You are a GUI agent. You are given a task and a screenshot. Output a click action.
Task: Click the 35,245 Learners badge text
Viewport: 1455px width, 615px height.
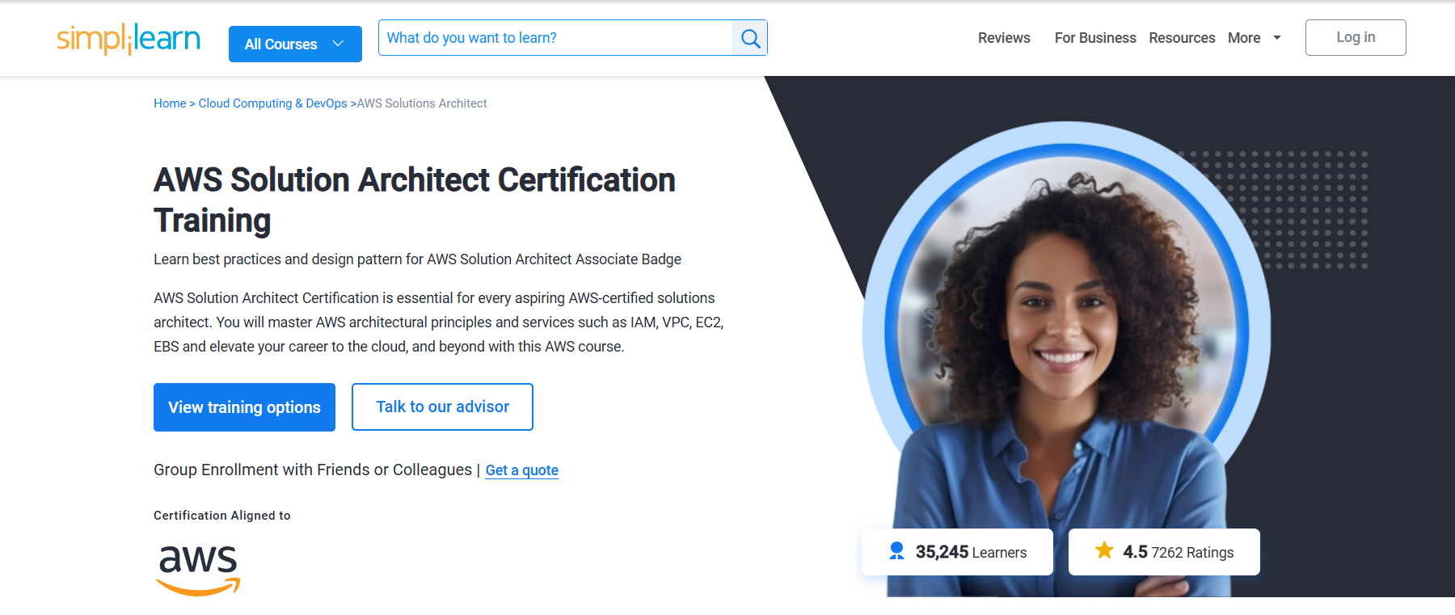click(971, 552)
